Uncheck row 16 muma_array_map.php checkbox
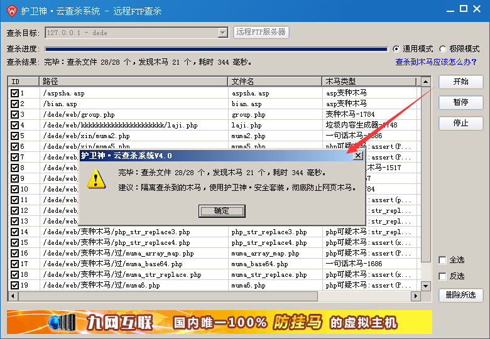Image resolution: width=490 pixels, height=339 pixels. click(x=14, y=253)
